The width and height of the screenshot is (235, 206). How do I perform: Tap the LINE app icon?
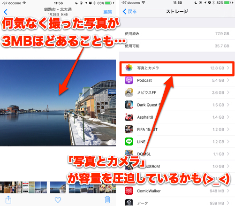coord(129,142)
